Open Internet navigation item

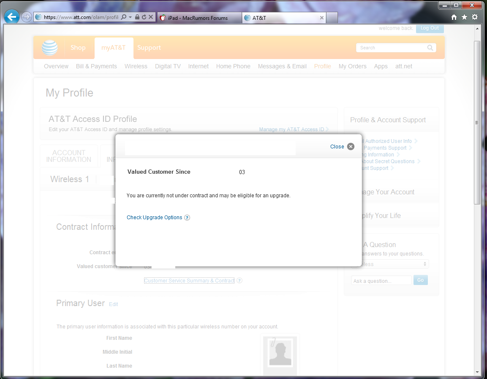(199, 66)
